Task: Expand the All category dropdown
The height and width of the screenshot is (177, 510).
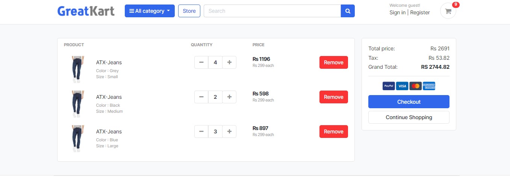Action: [150, 11]
